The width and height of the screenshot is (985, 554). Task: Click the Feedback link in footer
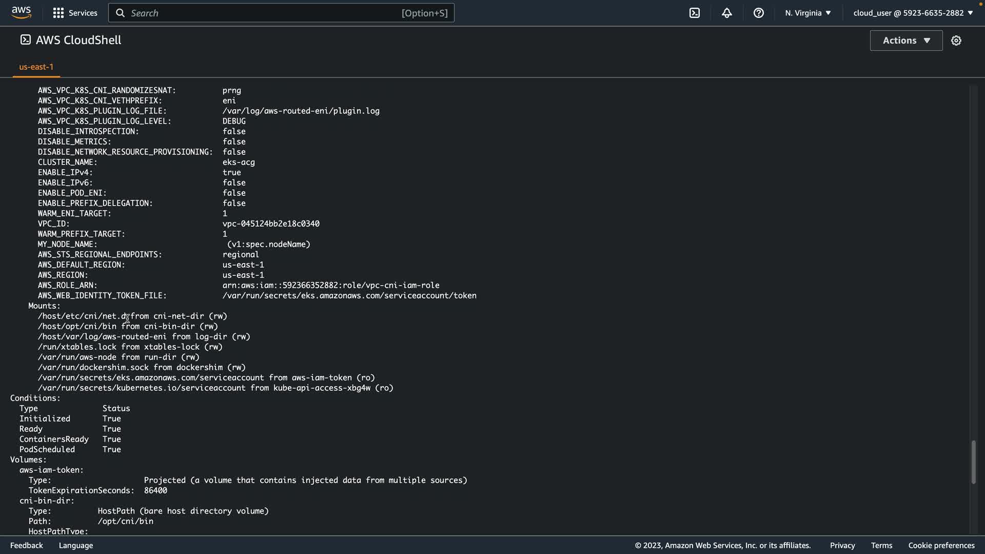click(27, 545)
